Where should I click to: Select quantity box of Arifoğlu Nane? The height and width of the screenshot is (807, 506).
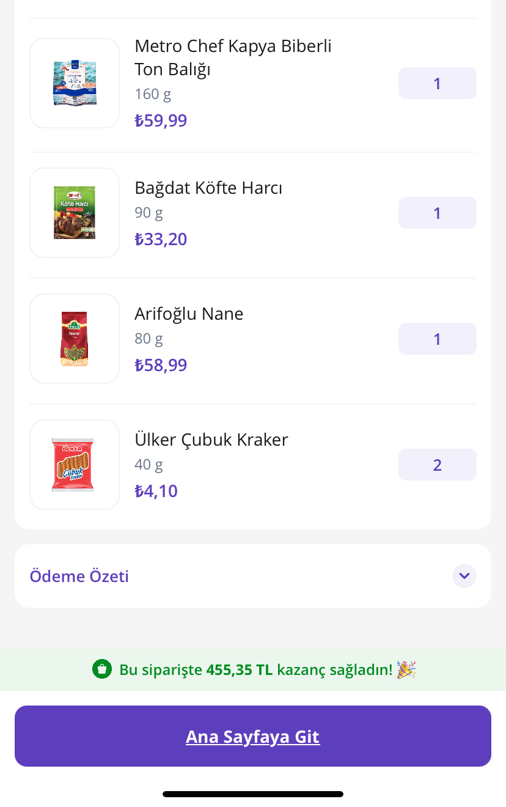(x=438, y=339)
